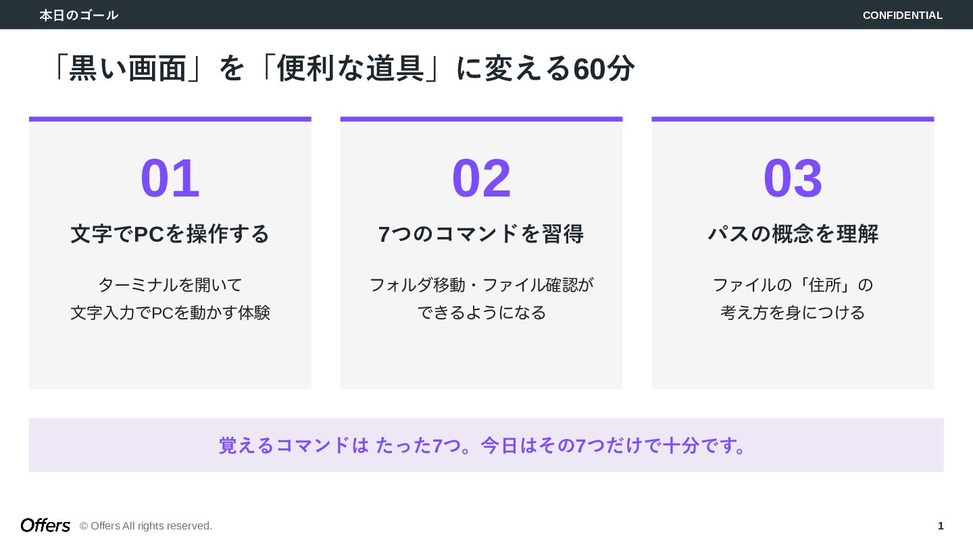Click the large 01 number
Screen dimensions: 973x547
coord(170,178)
